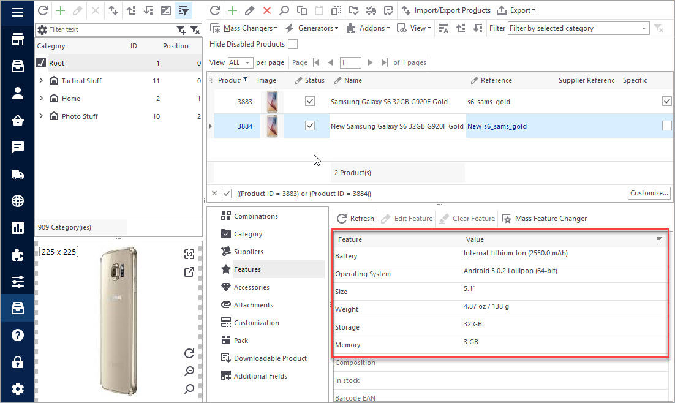Rotate the product image preview
This screenshot has height=403, width=675.
click(189, 353)
